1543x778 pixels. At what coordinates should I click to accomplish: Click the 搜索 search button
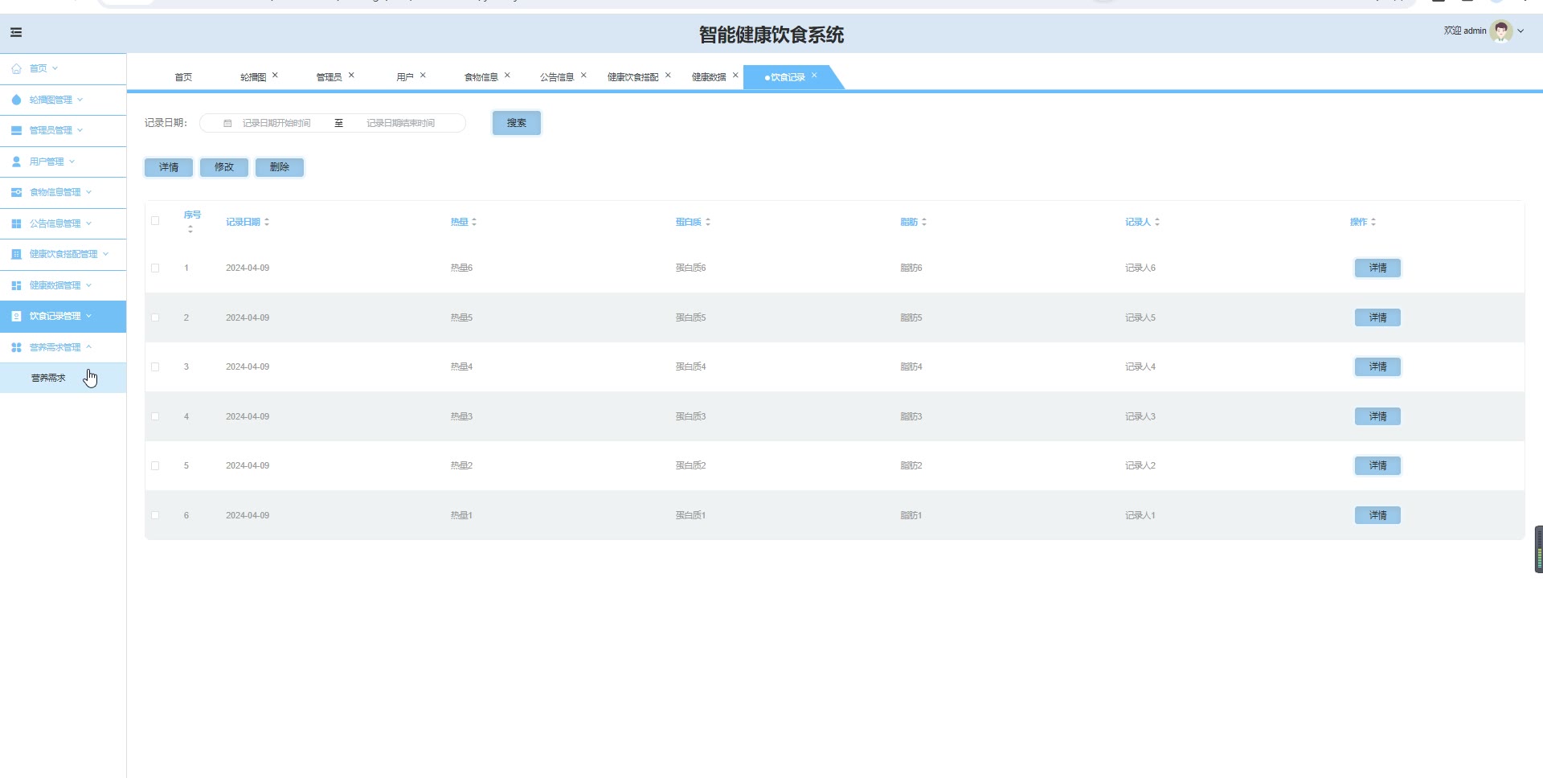(516, 123)
